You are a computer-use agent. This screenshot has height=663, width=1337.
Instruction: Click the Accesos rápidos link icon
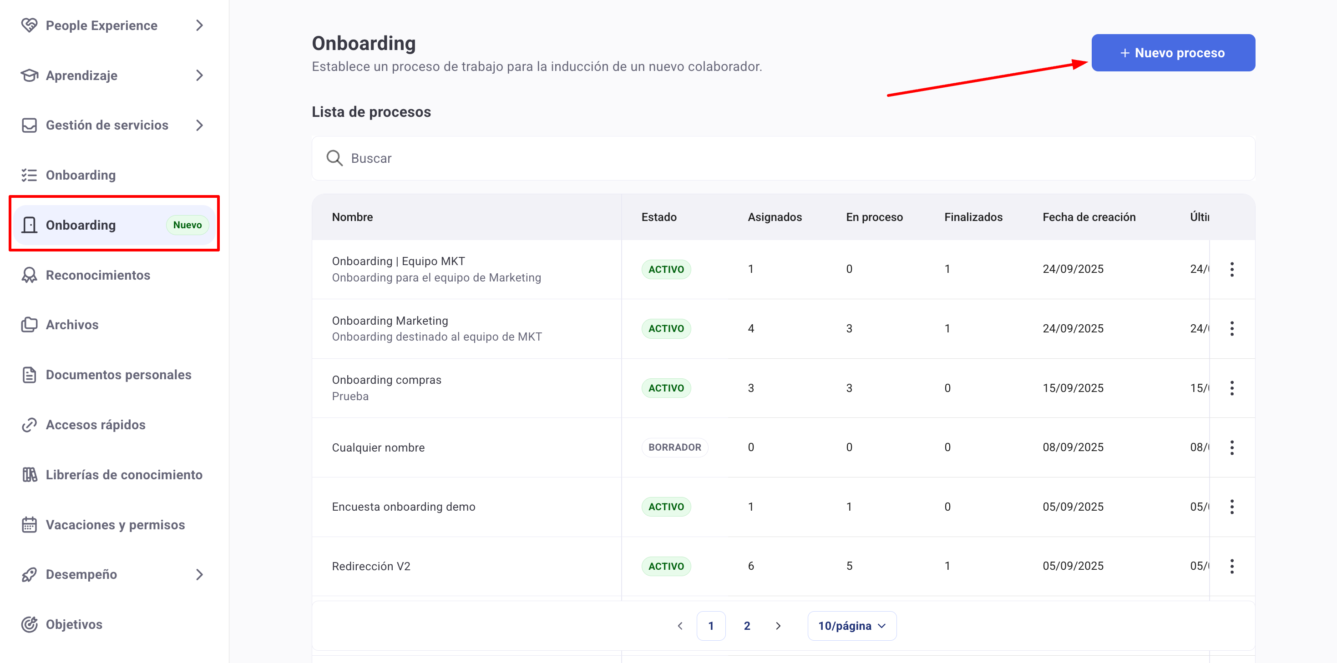(29, 425)
